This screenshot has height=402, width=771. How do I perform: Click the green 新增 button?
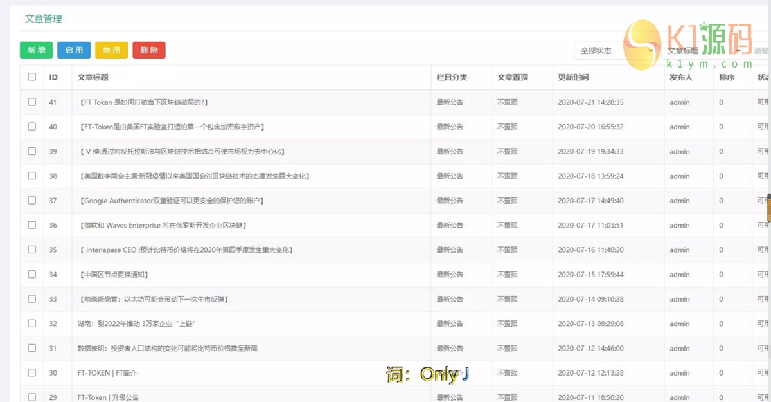(36, 50)
